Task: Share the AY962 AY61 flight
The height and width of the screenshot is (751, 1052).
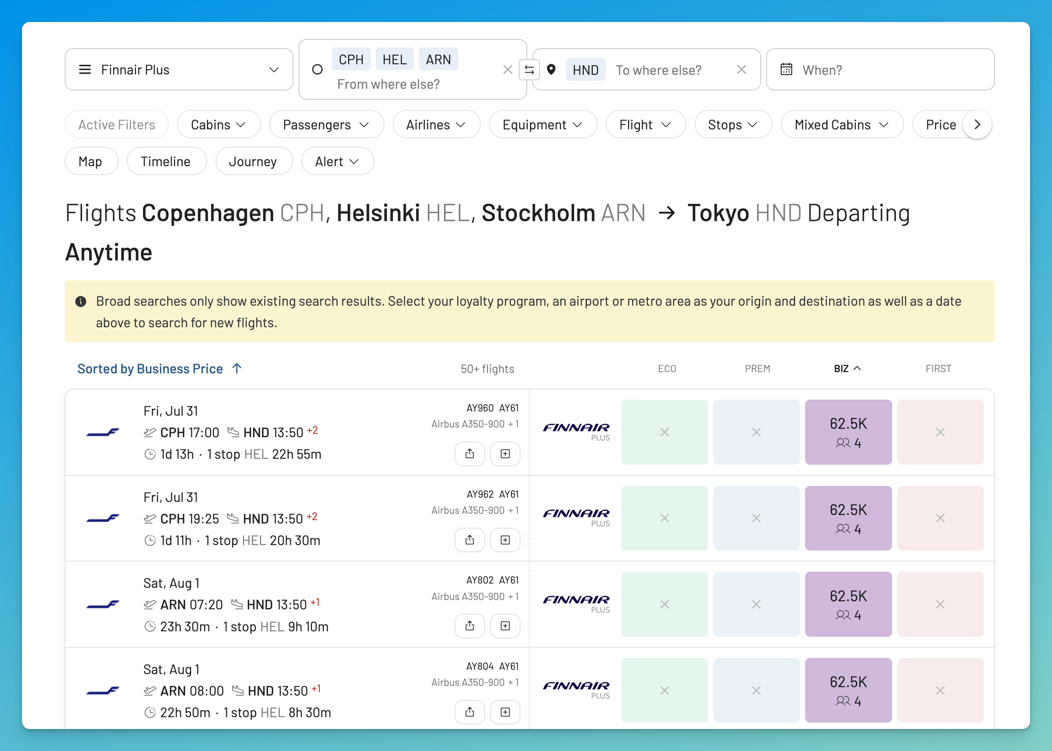Action: point(469,540)
